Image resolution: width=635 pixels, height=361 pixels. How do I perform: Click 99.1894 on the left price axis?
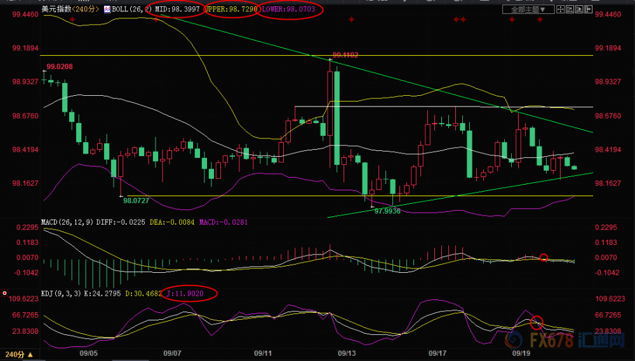[25, 48]
